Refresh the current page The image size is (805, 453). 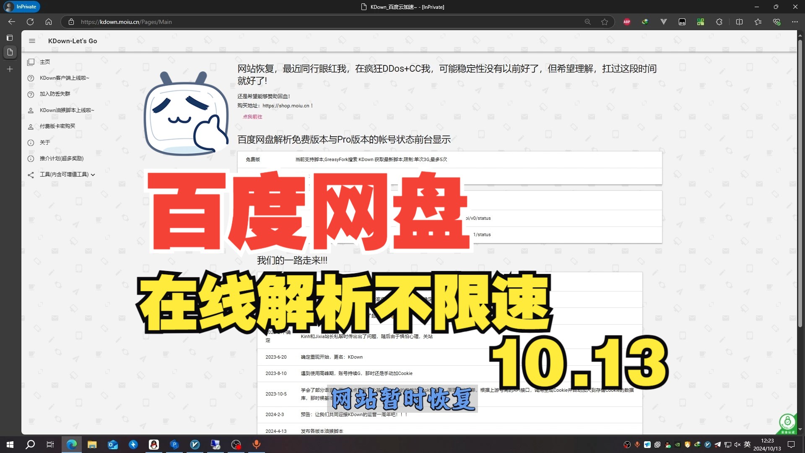click(30, 22)
